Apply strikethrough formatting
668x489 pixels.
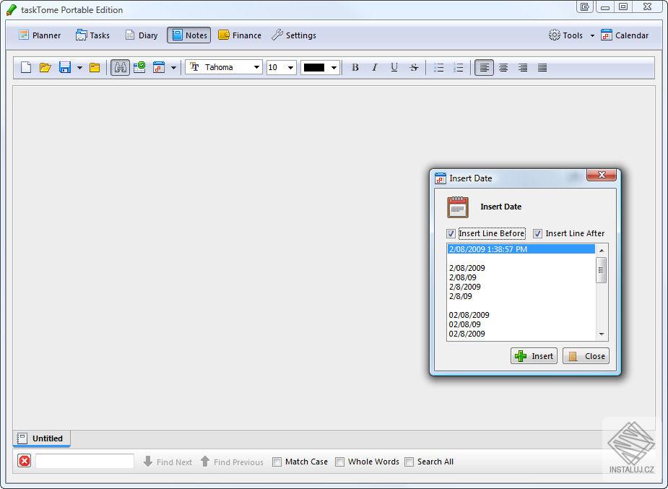[414, 67]
